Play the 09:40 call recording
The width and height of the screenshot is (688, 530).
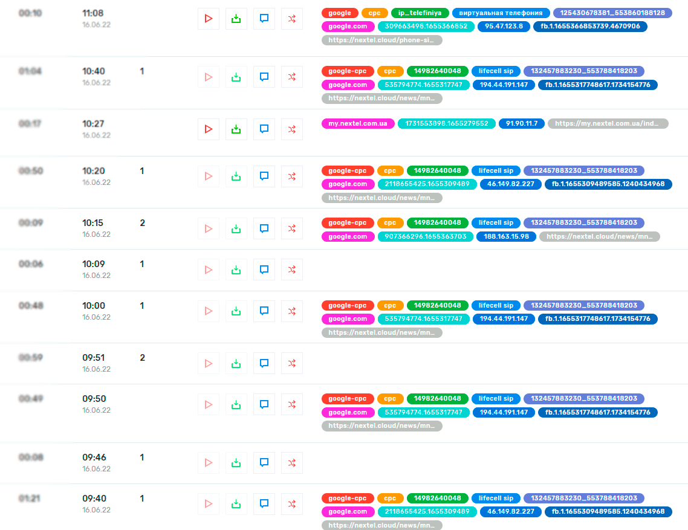coord(209,503)
